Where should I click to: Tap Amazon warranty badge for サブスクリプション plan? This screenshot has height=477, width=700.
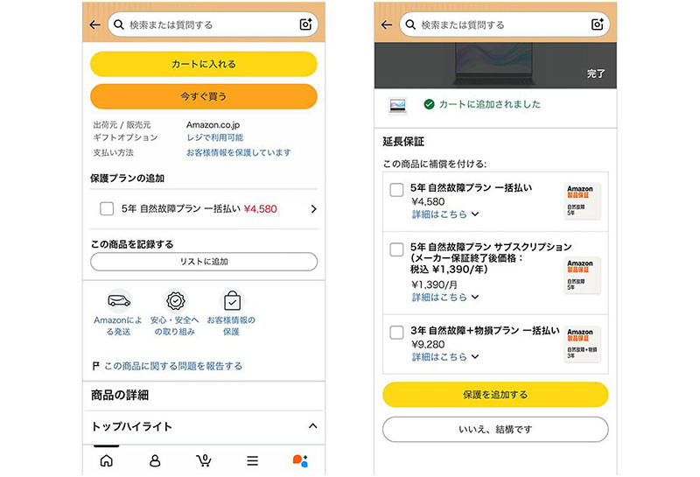pos(582,275)
